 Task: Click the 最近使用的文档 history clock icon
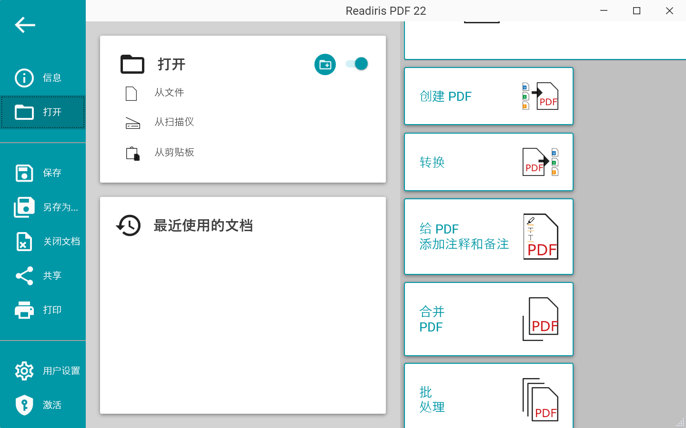(129, 225)
